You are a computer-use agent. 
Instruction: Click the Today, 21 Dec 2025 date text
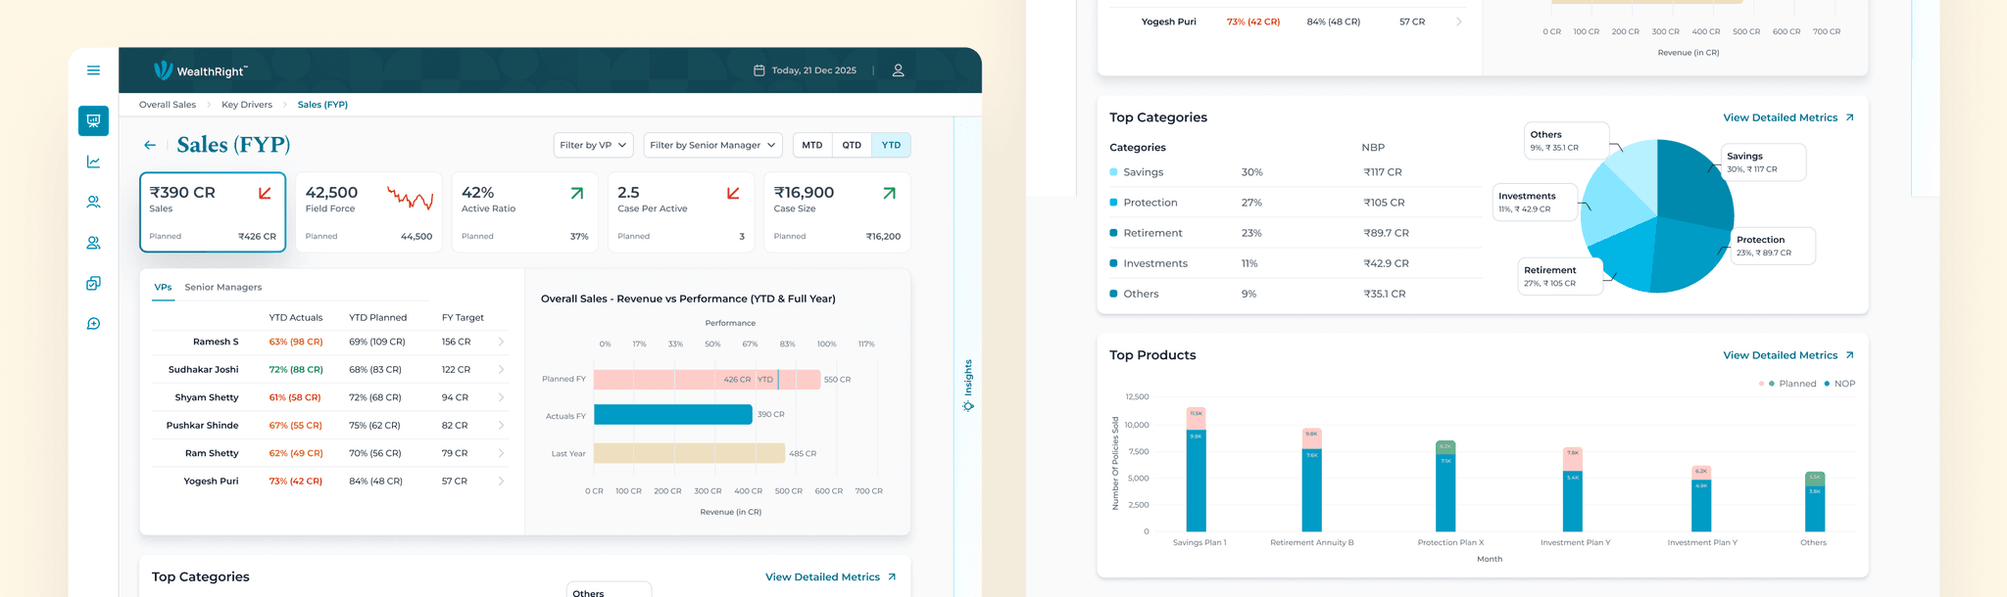tap(813, 70)
